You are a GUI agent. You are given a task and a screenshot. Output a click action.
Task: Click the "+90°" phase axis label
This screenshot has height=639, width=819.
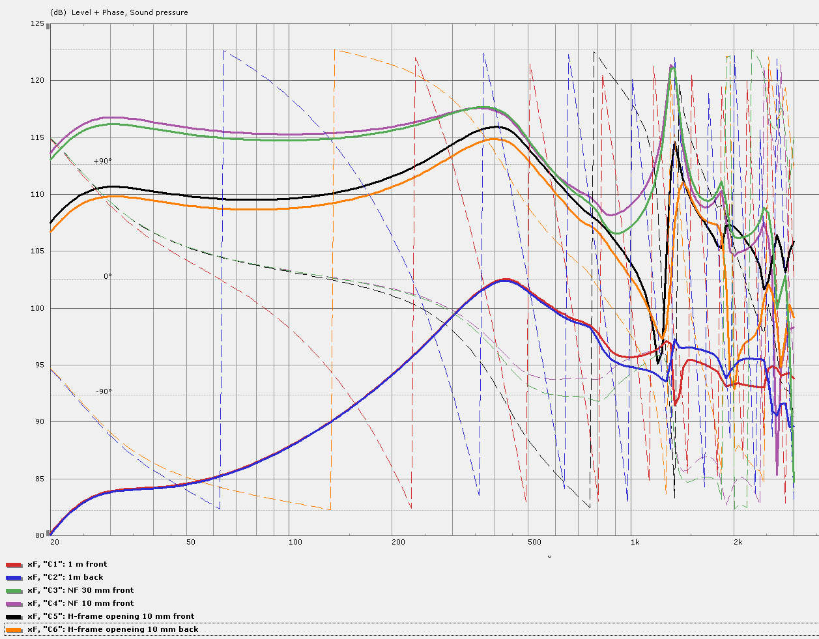pos(103,161)
